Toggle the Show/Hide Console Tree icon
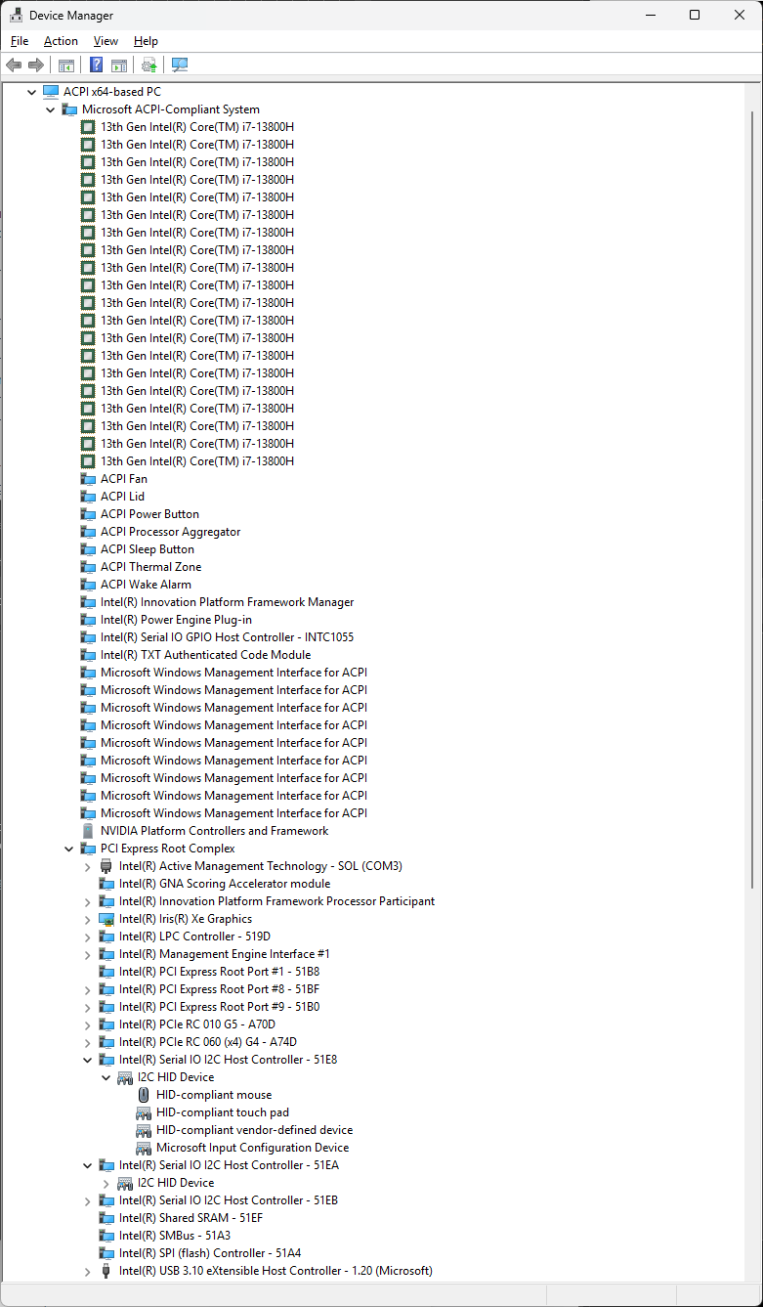Viewport: 763px width, 1307px height. pyautogui.click(x=66, y=65)
